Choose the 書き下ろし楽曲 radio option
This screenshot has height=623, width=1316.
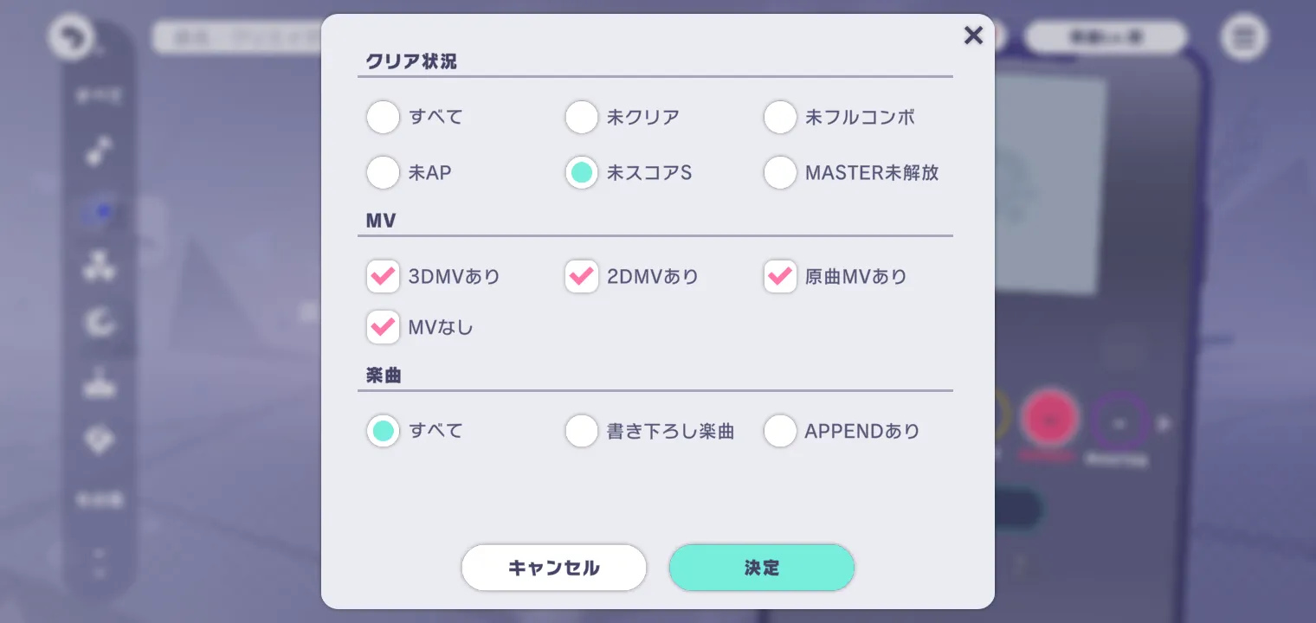582,430
